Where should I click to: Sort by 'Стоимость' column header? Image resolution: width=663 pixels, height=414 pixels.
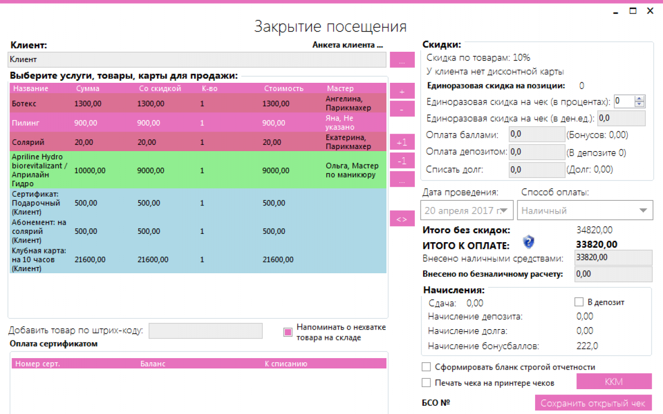pos(283,88)
